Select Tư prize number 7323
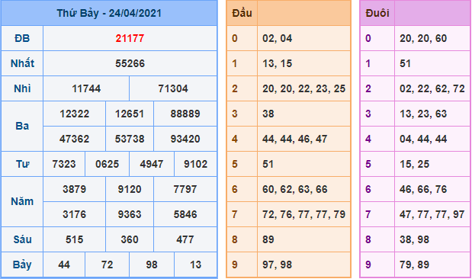Viewport: 472px width, 279px height. coord(64,164)
